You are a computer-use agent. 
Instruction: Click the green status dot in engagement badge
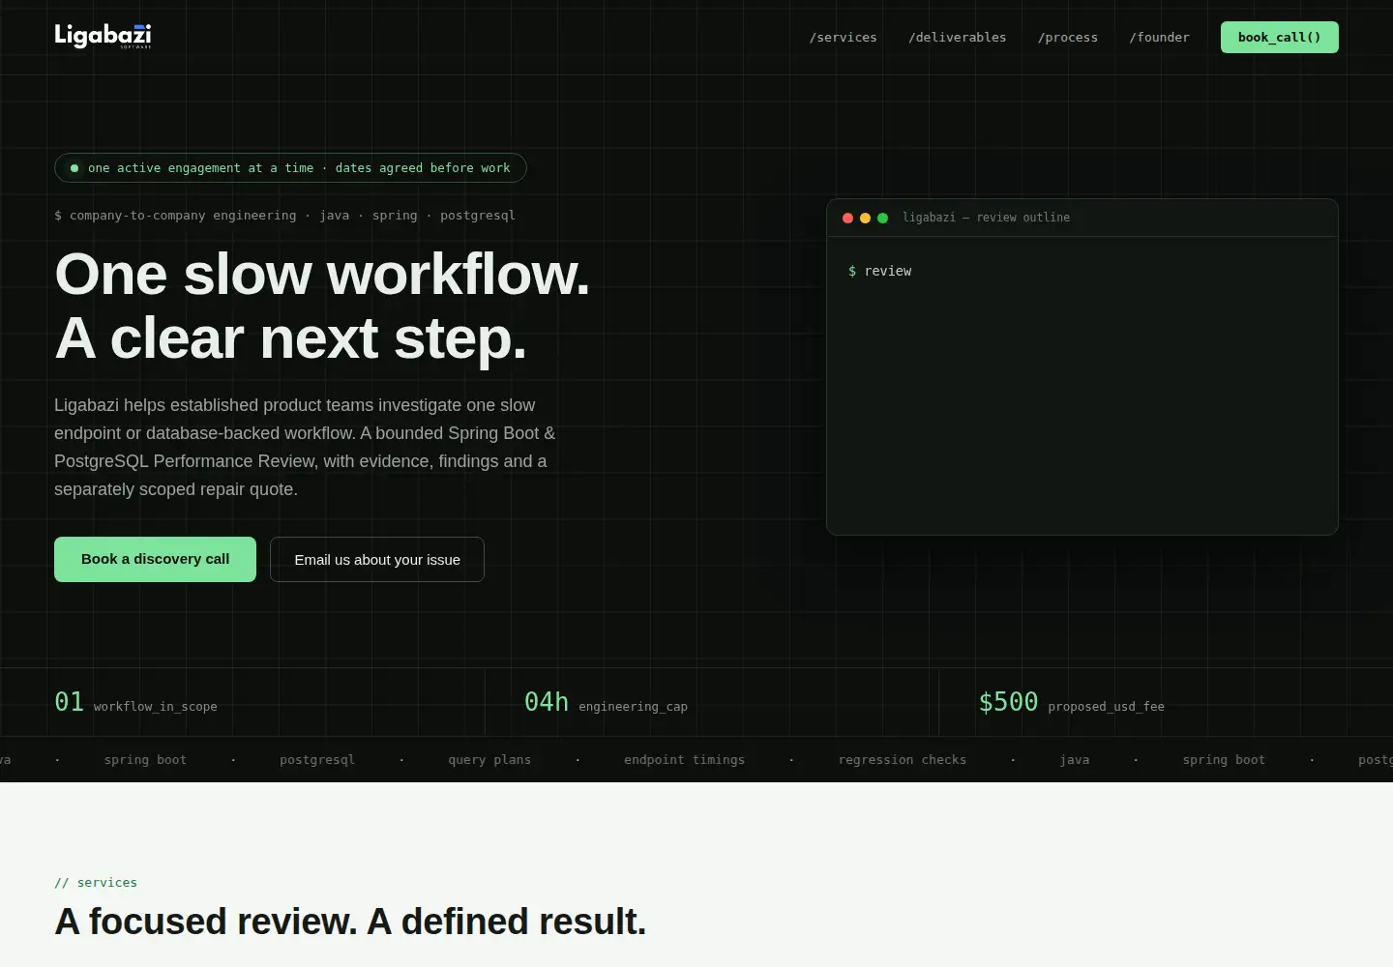coord(74,168)
